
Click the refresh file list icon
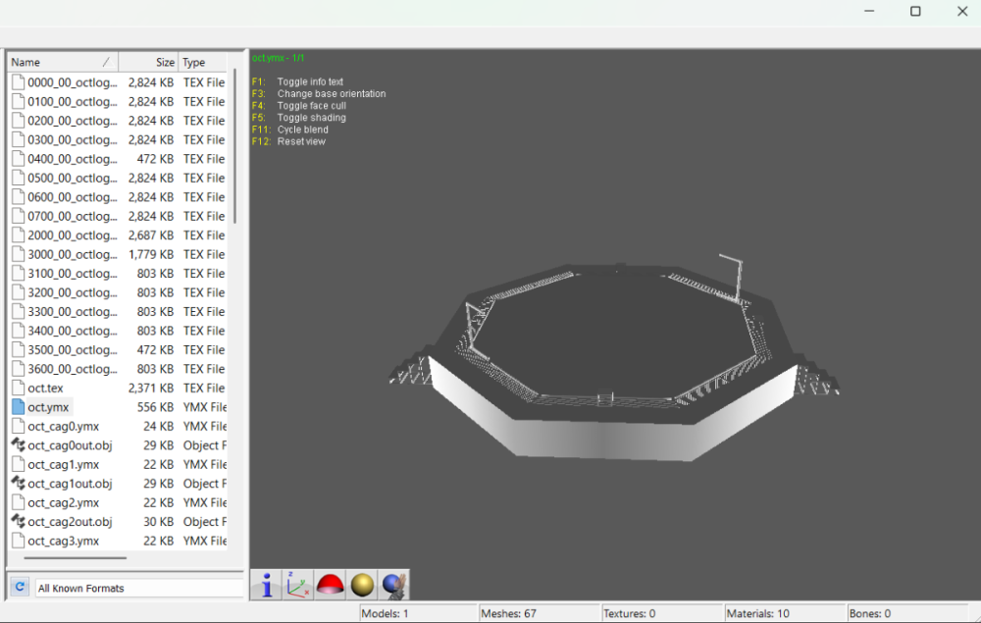[x=20, y=587]
